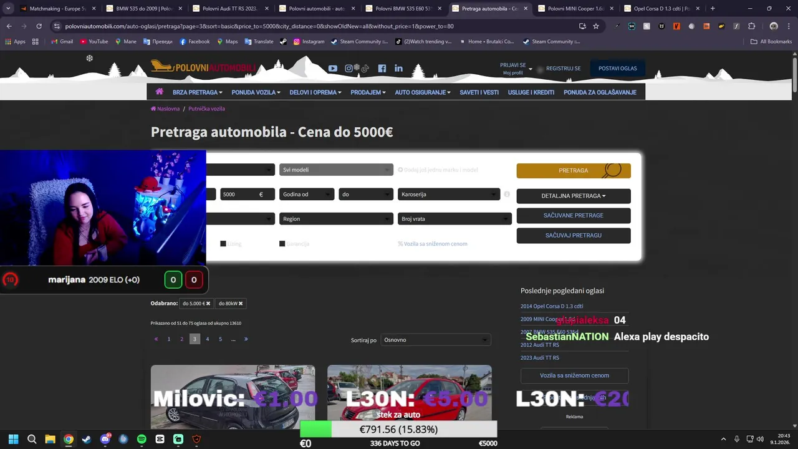798x449 pixels.
Task: Click the SAČUVAJ PRETRAGU button
Action: tap(574, 236)
